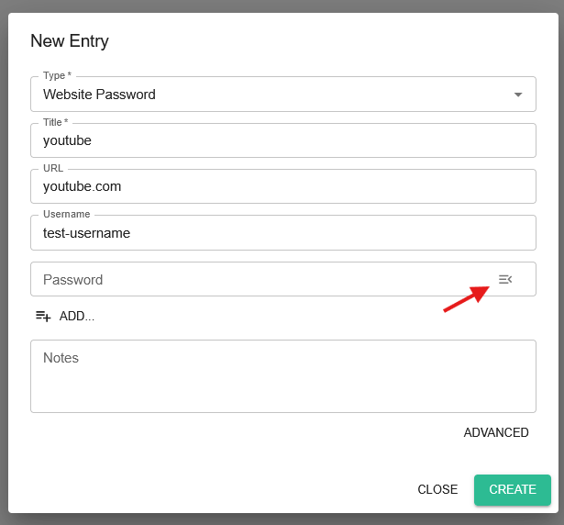
Task: Click the Type * field label
Action: point(57,75)
